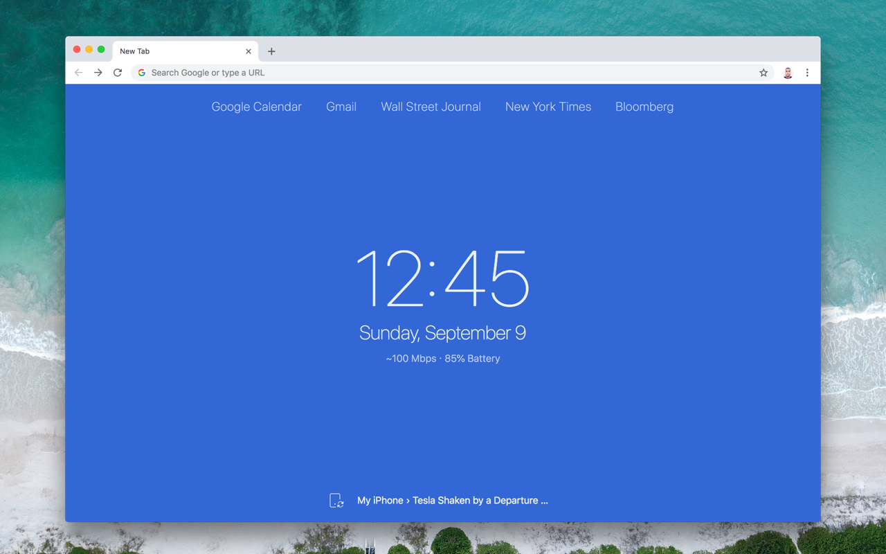Bookmark this page with the star icon
The image size is (886, 554).
click(x=763, y=73)
